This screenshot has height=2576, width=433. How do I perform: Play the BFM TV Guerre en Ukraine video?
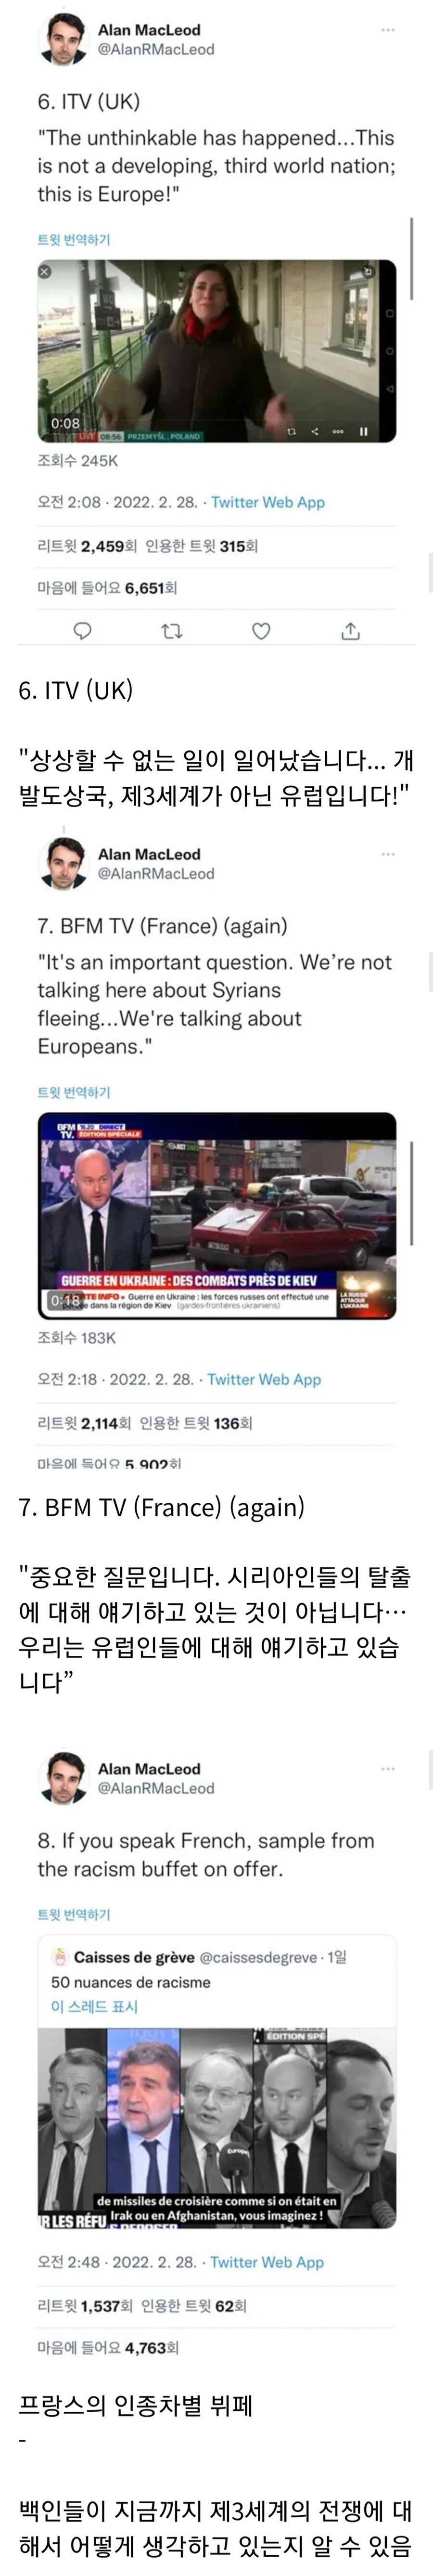[217, 1215]
